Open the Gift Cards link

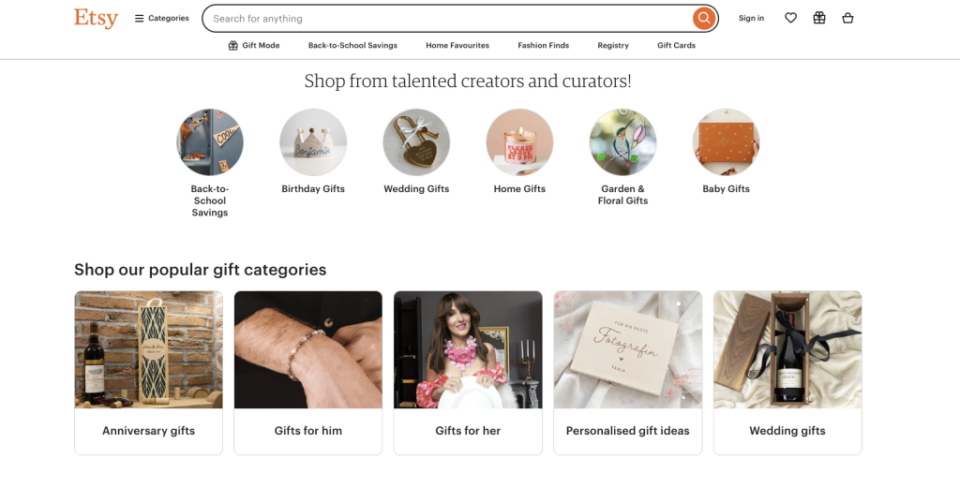click(x=676, y=45)
